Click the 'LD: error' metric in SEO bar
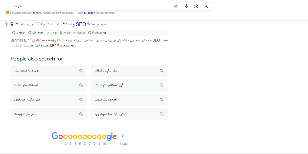The width and height of the screenshot is (308, 154). pos(36,33)
